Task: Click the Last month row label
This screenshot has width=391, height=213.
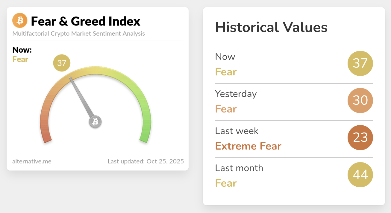Action: tap(239, 168)
